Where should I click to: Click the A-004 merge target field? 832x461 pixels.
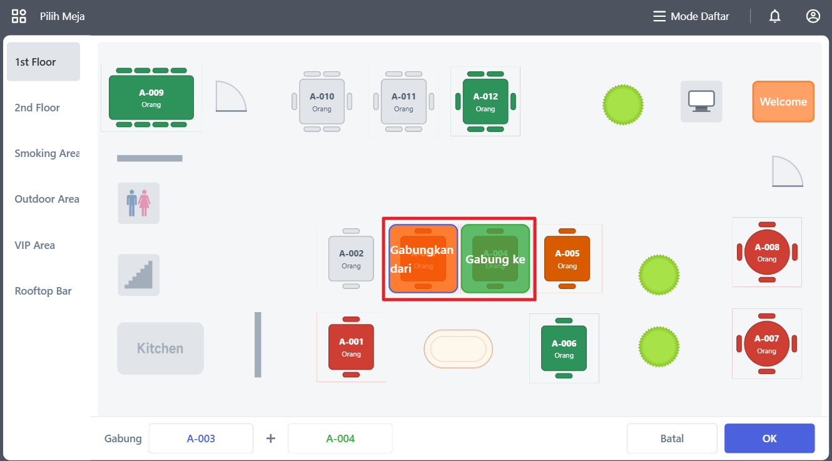tap(340, 438)
